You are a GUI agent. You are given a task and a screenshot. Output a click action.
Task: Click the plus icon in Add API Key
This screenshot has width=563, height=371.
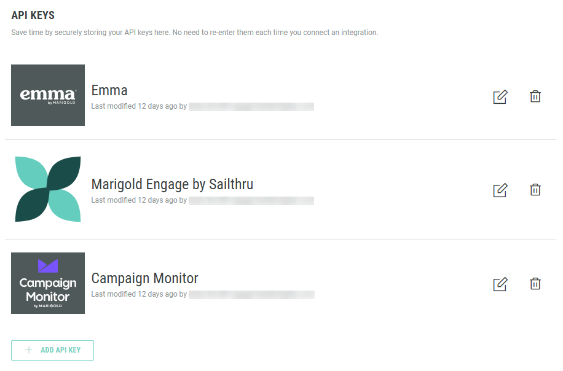tap(28, 350)
